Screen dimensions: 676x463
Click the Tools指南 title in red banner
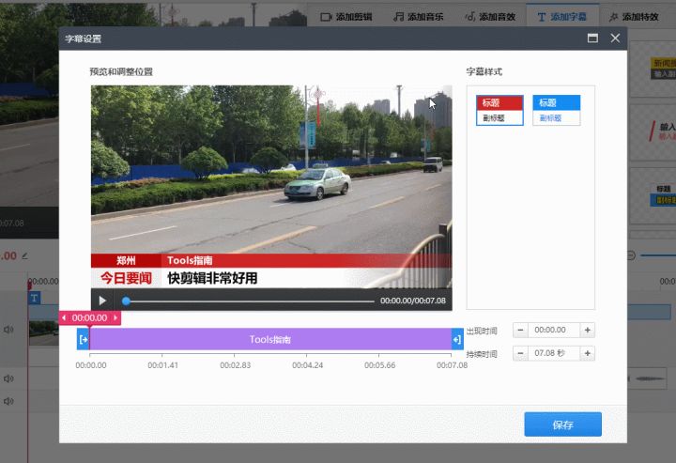tap(190, 260)
